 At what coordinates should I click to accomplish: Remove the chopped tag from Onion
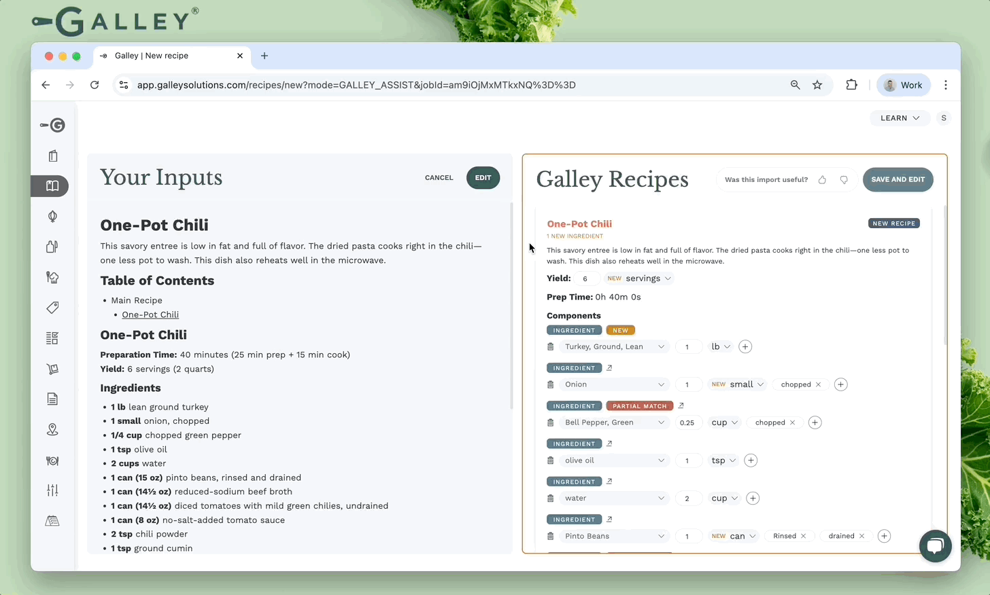[818, 384]
